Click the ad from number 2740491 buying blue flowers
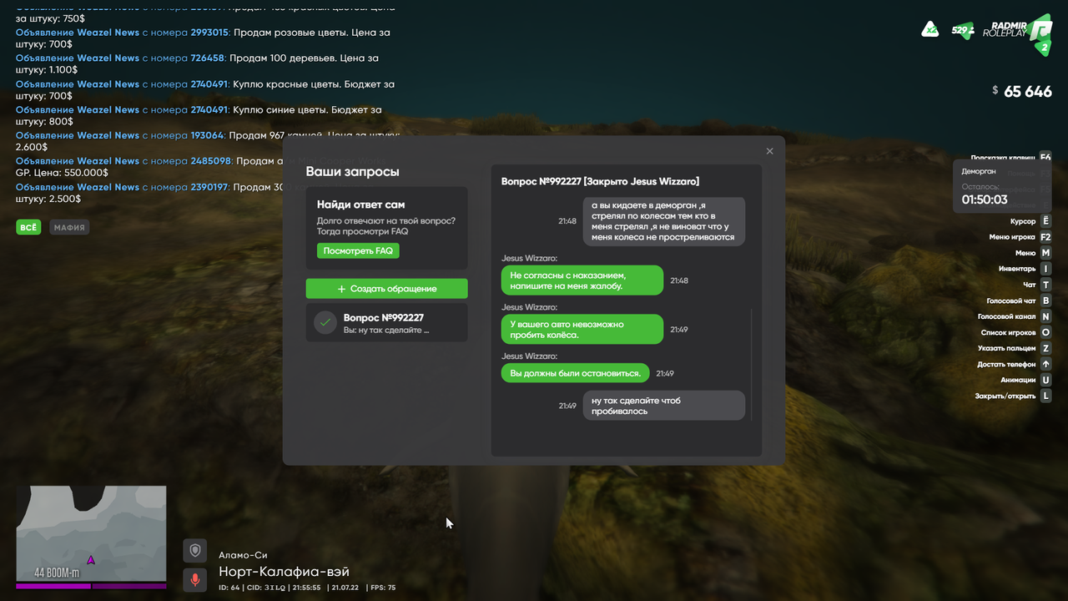Screen dimensions: 1068x601 (199, 115)
